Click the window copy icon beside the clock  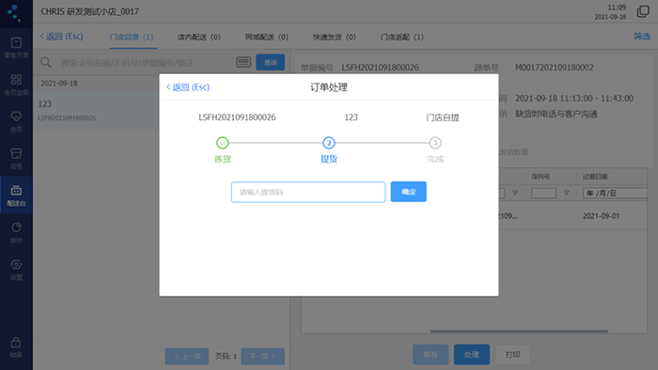tap(643, 11)
